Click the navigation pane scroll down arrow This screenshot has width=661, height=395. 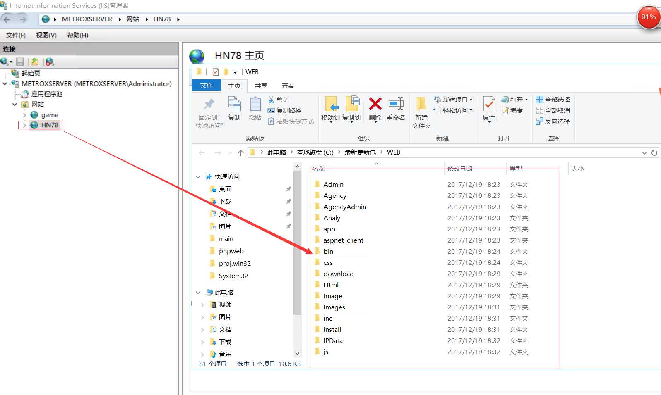pos(297,354)
